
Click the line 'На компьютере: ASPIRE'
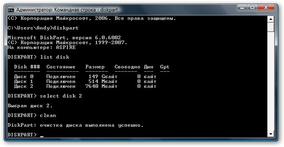[x=42, y=47]
